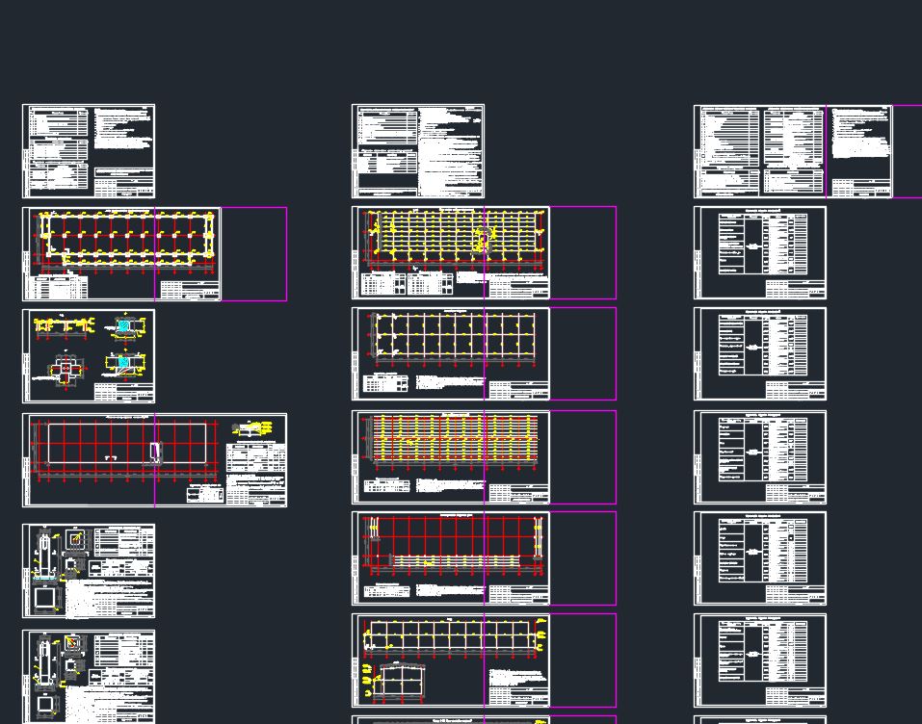
Task: Select the middle-column top notes sheet
Action: coord(418,151)
